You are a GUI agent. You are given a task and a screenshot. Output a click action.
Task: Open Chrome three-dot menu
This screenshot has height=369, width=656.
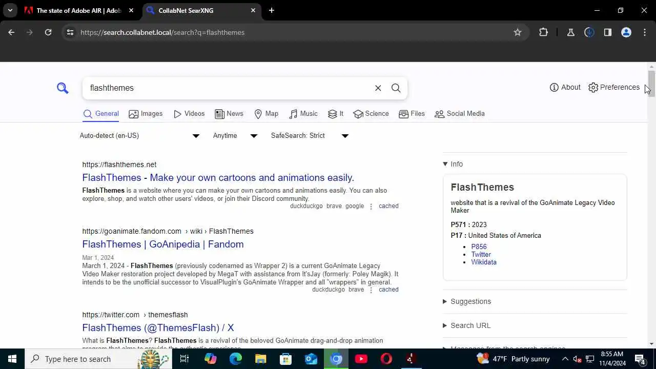pyautogui.click(x=644, y=32)
